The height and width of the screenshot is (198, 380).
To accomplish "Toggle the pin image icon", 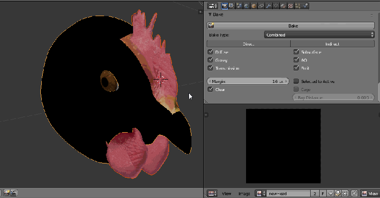I will pyautogui.click(x=354, y=193).
